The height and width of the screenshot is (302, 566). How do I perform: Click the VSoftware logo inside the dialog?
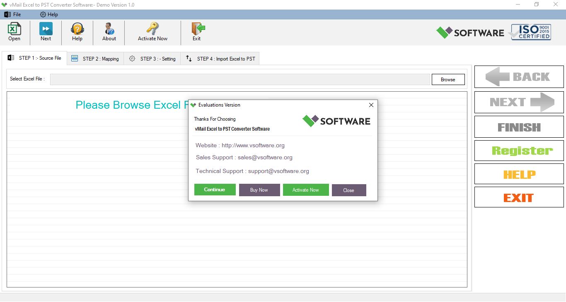pyautogui.click(x=336, y=121)
